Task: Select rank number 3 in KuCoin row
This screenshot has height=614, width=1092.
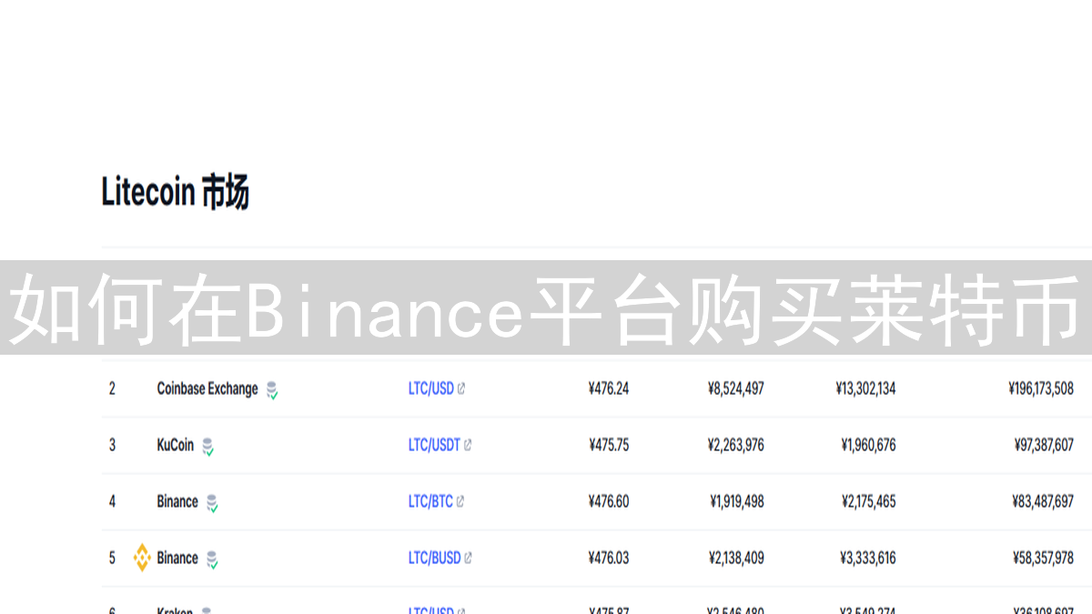Action: 112,445
